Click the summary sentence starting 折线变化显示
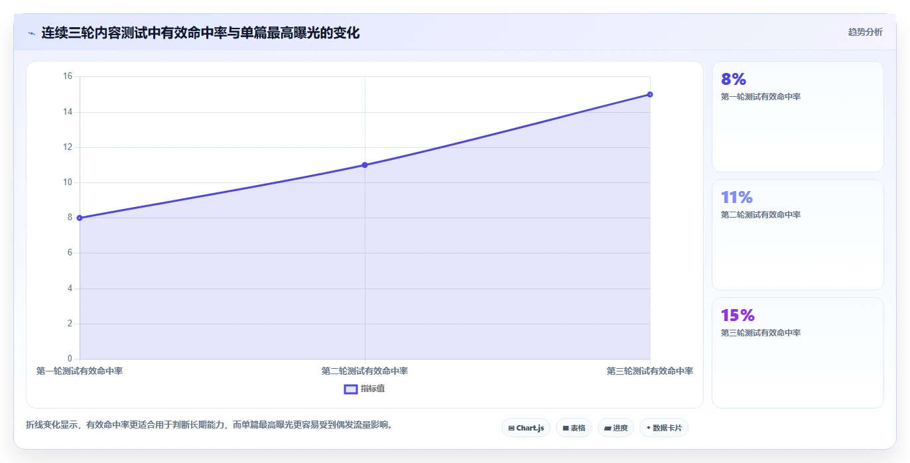 [x=211, y=425]
